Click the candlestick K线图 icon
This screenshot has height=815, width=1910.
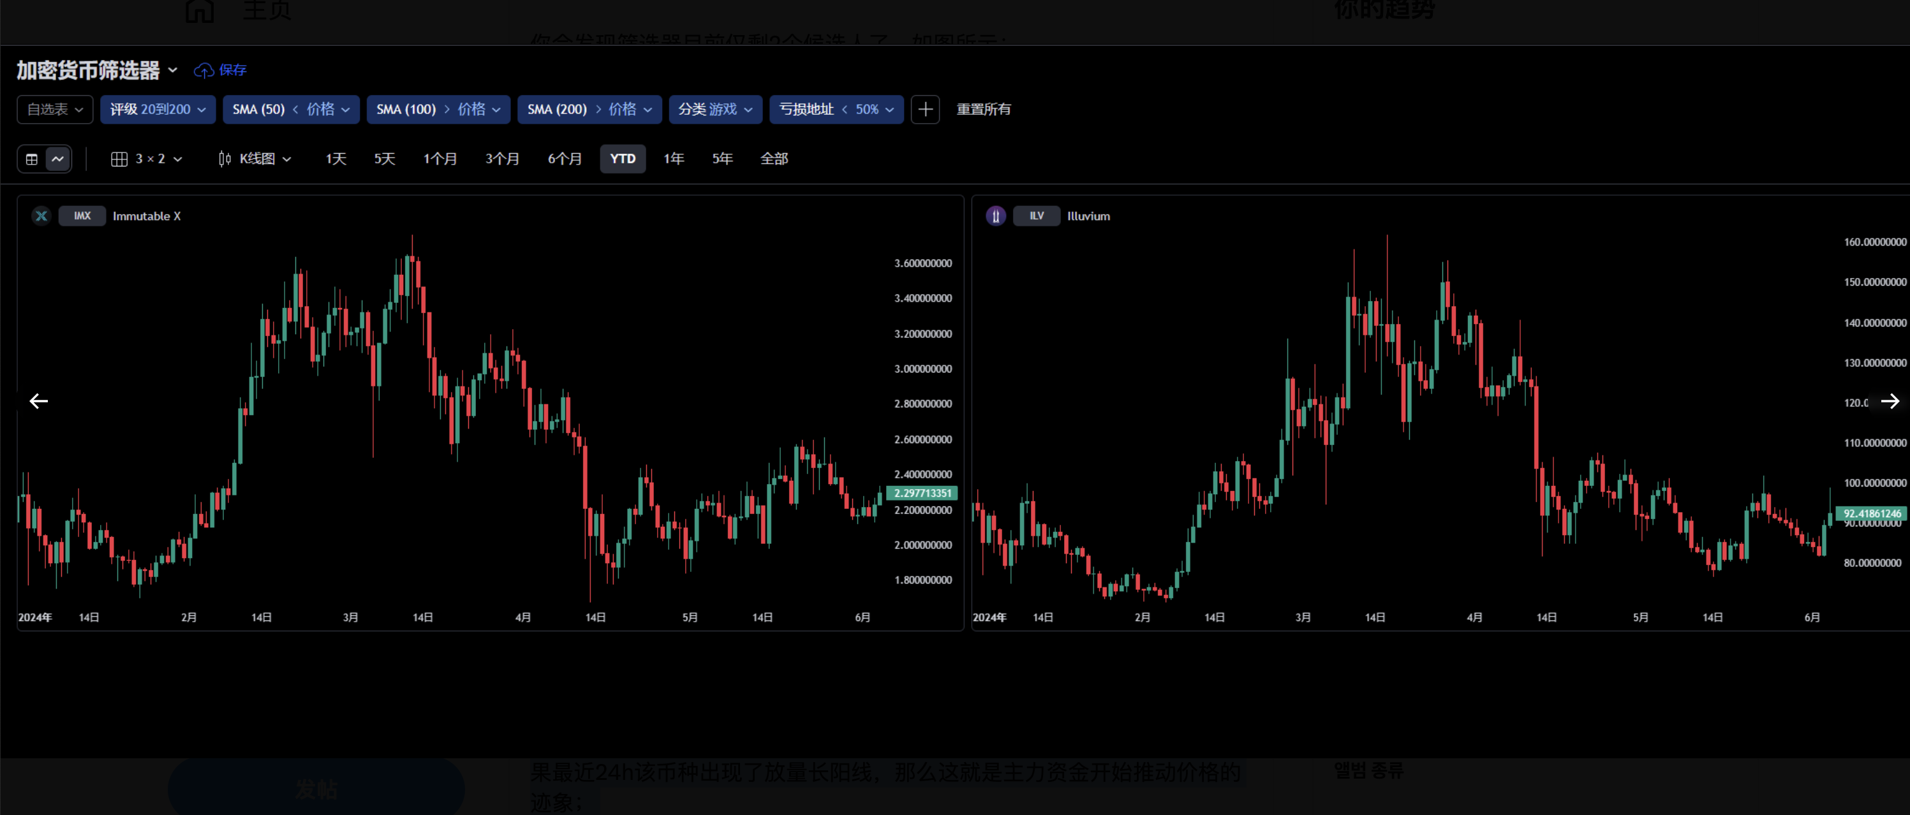click(x=225, y=159)
